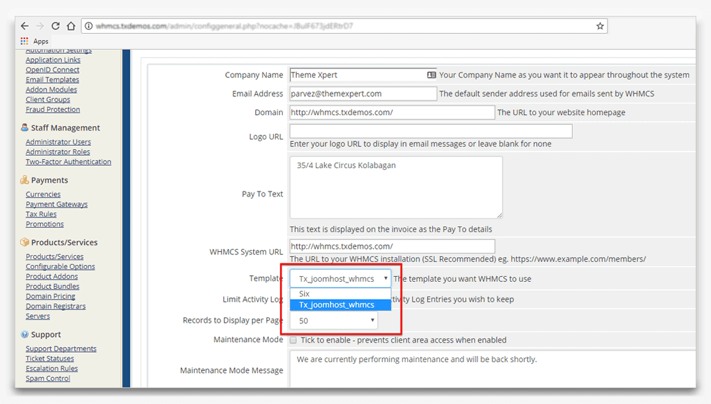
Task: Open the Template dropdown
Action: coord(340,279)
